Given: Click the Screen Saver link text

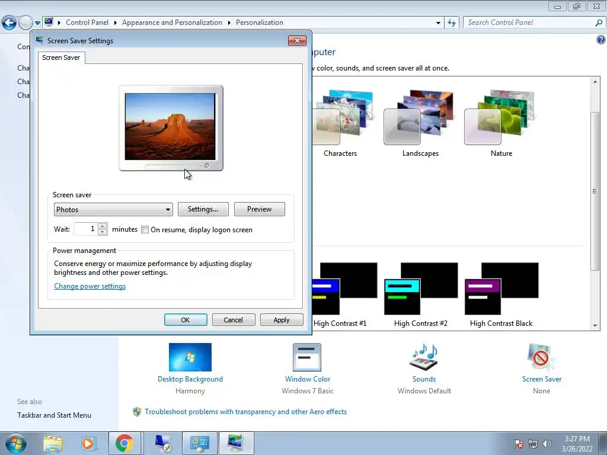Looking at the screenshot, I should click(542, 379).
